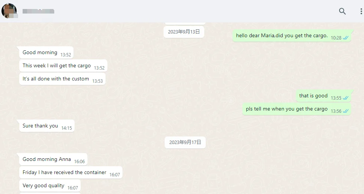Click the 'It's all done with the custom' bubble
The width and height of the screenshot is (364, 194).
click(62, 79)
